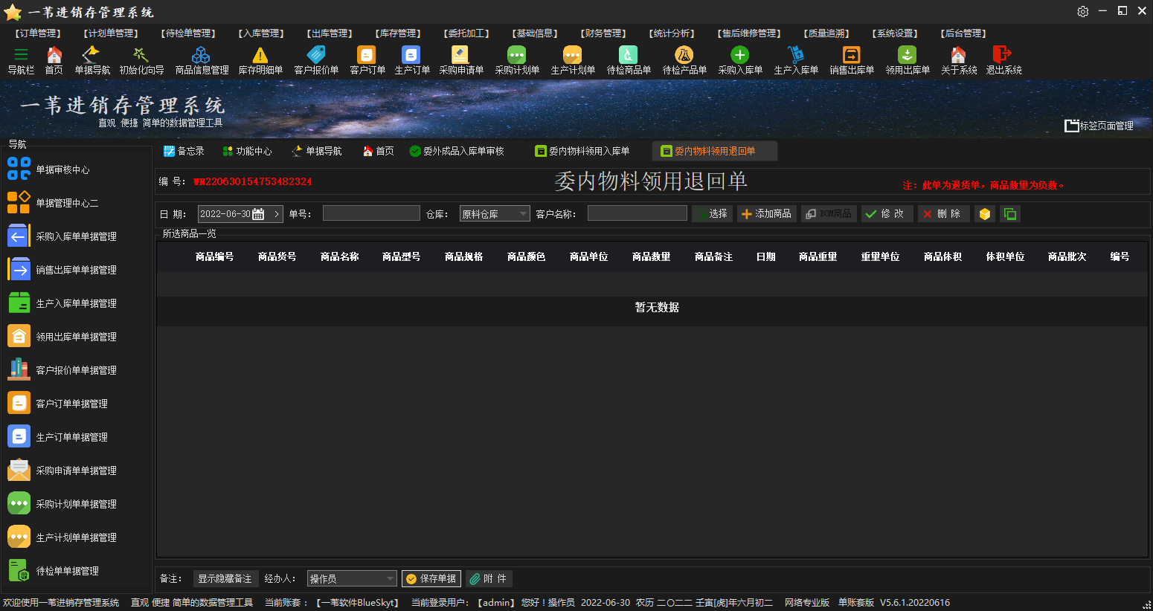Open 待检产品单 toolbar icon
This screenshot has width=1153, height=611.
(684, 60)
